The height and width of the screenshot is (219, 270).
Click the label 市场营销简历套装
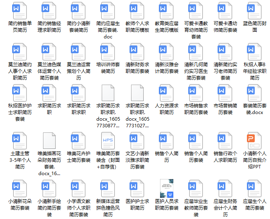coord(225,109)
